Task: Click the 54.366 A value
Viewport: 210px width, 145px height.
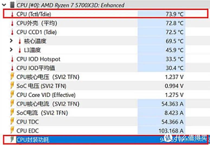Action: click(172, 122)
